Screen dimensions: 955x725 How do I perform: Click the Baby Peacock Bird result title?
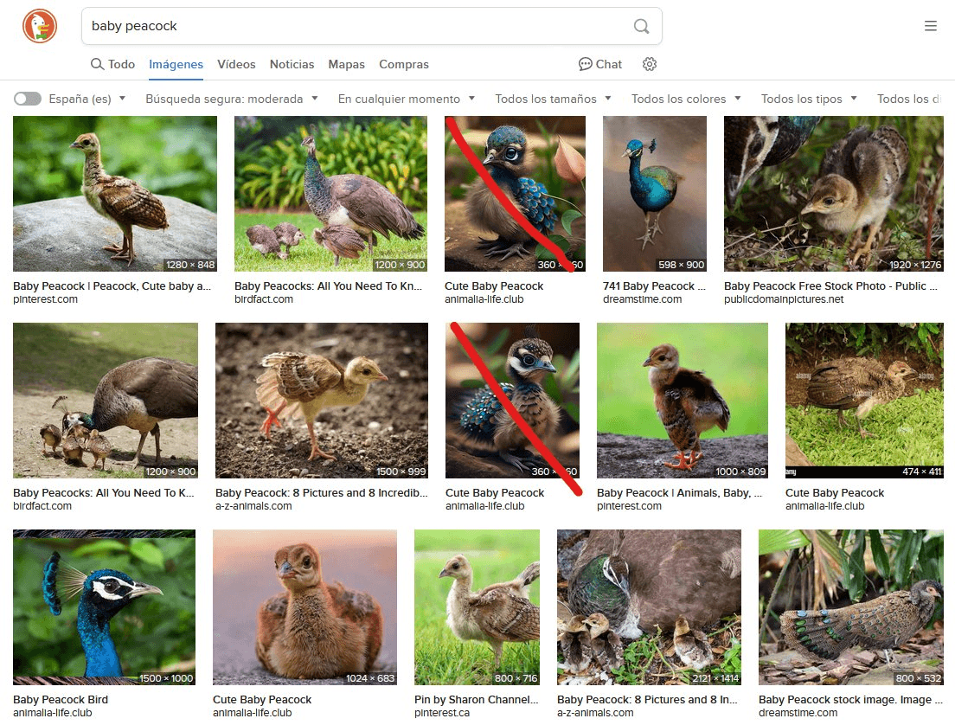[61, 699]
